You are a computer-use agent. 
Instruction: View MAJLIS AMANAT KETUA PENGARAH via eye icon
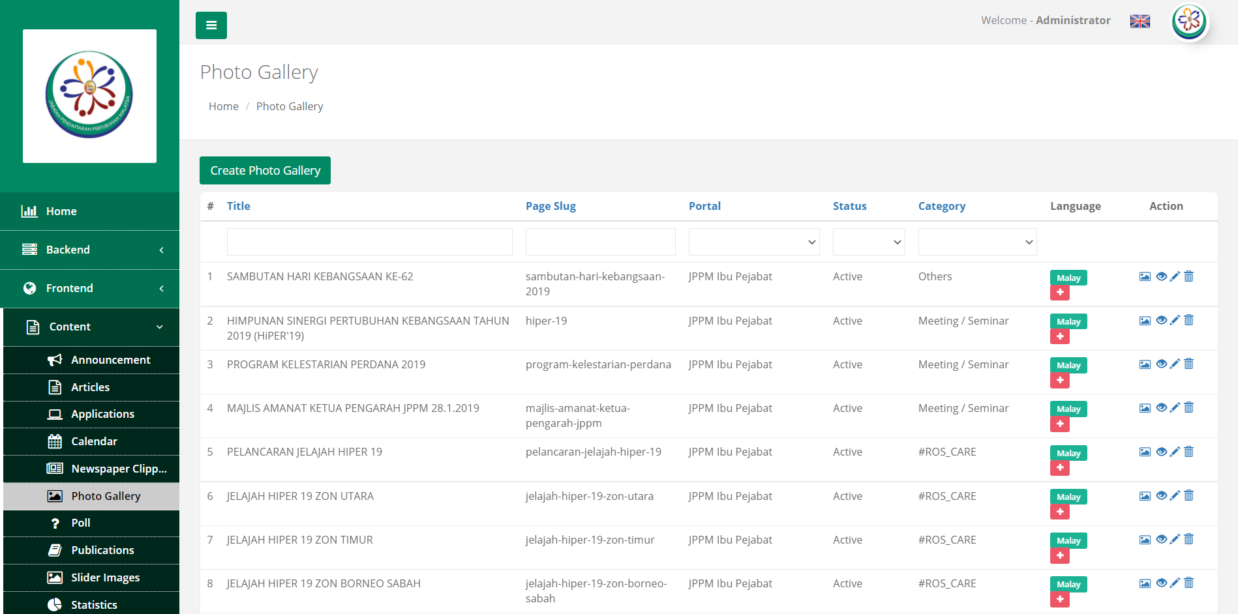tap(1161, 408)
